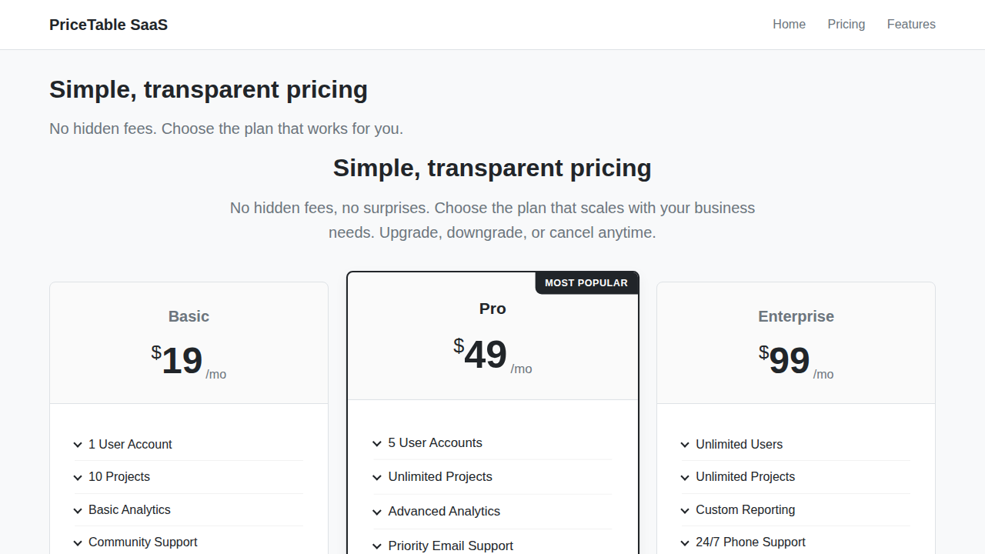Open the Pricing page from the navbar
Viewport: 985px width, 554px height.
(846, 24)
